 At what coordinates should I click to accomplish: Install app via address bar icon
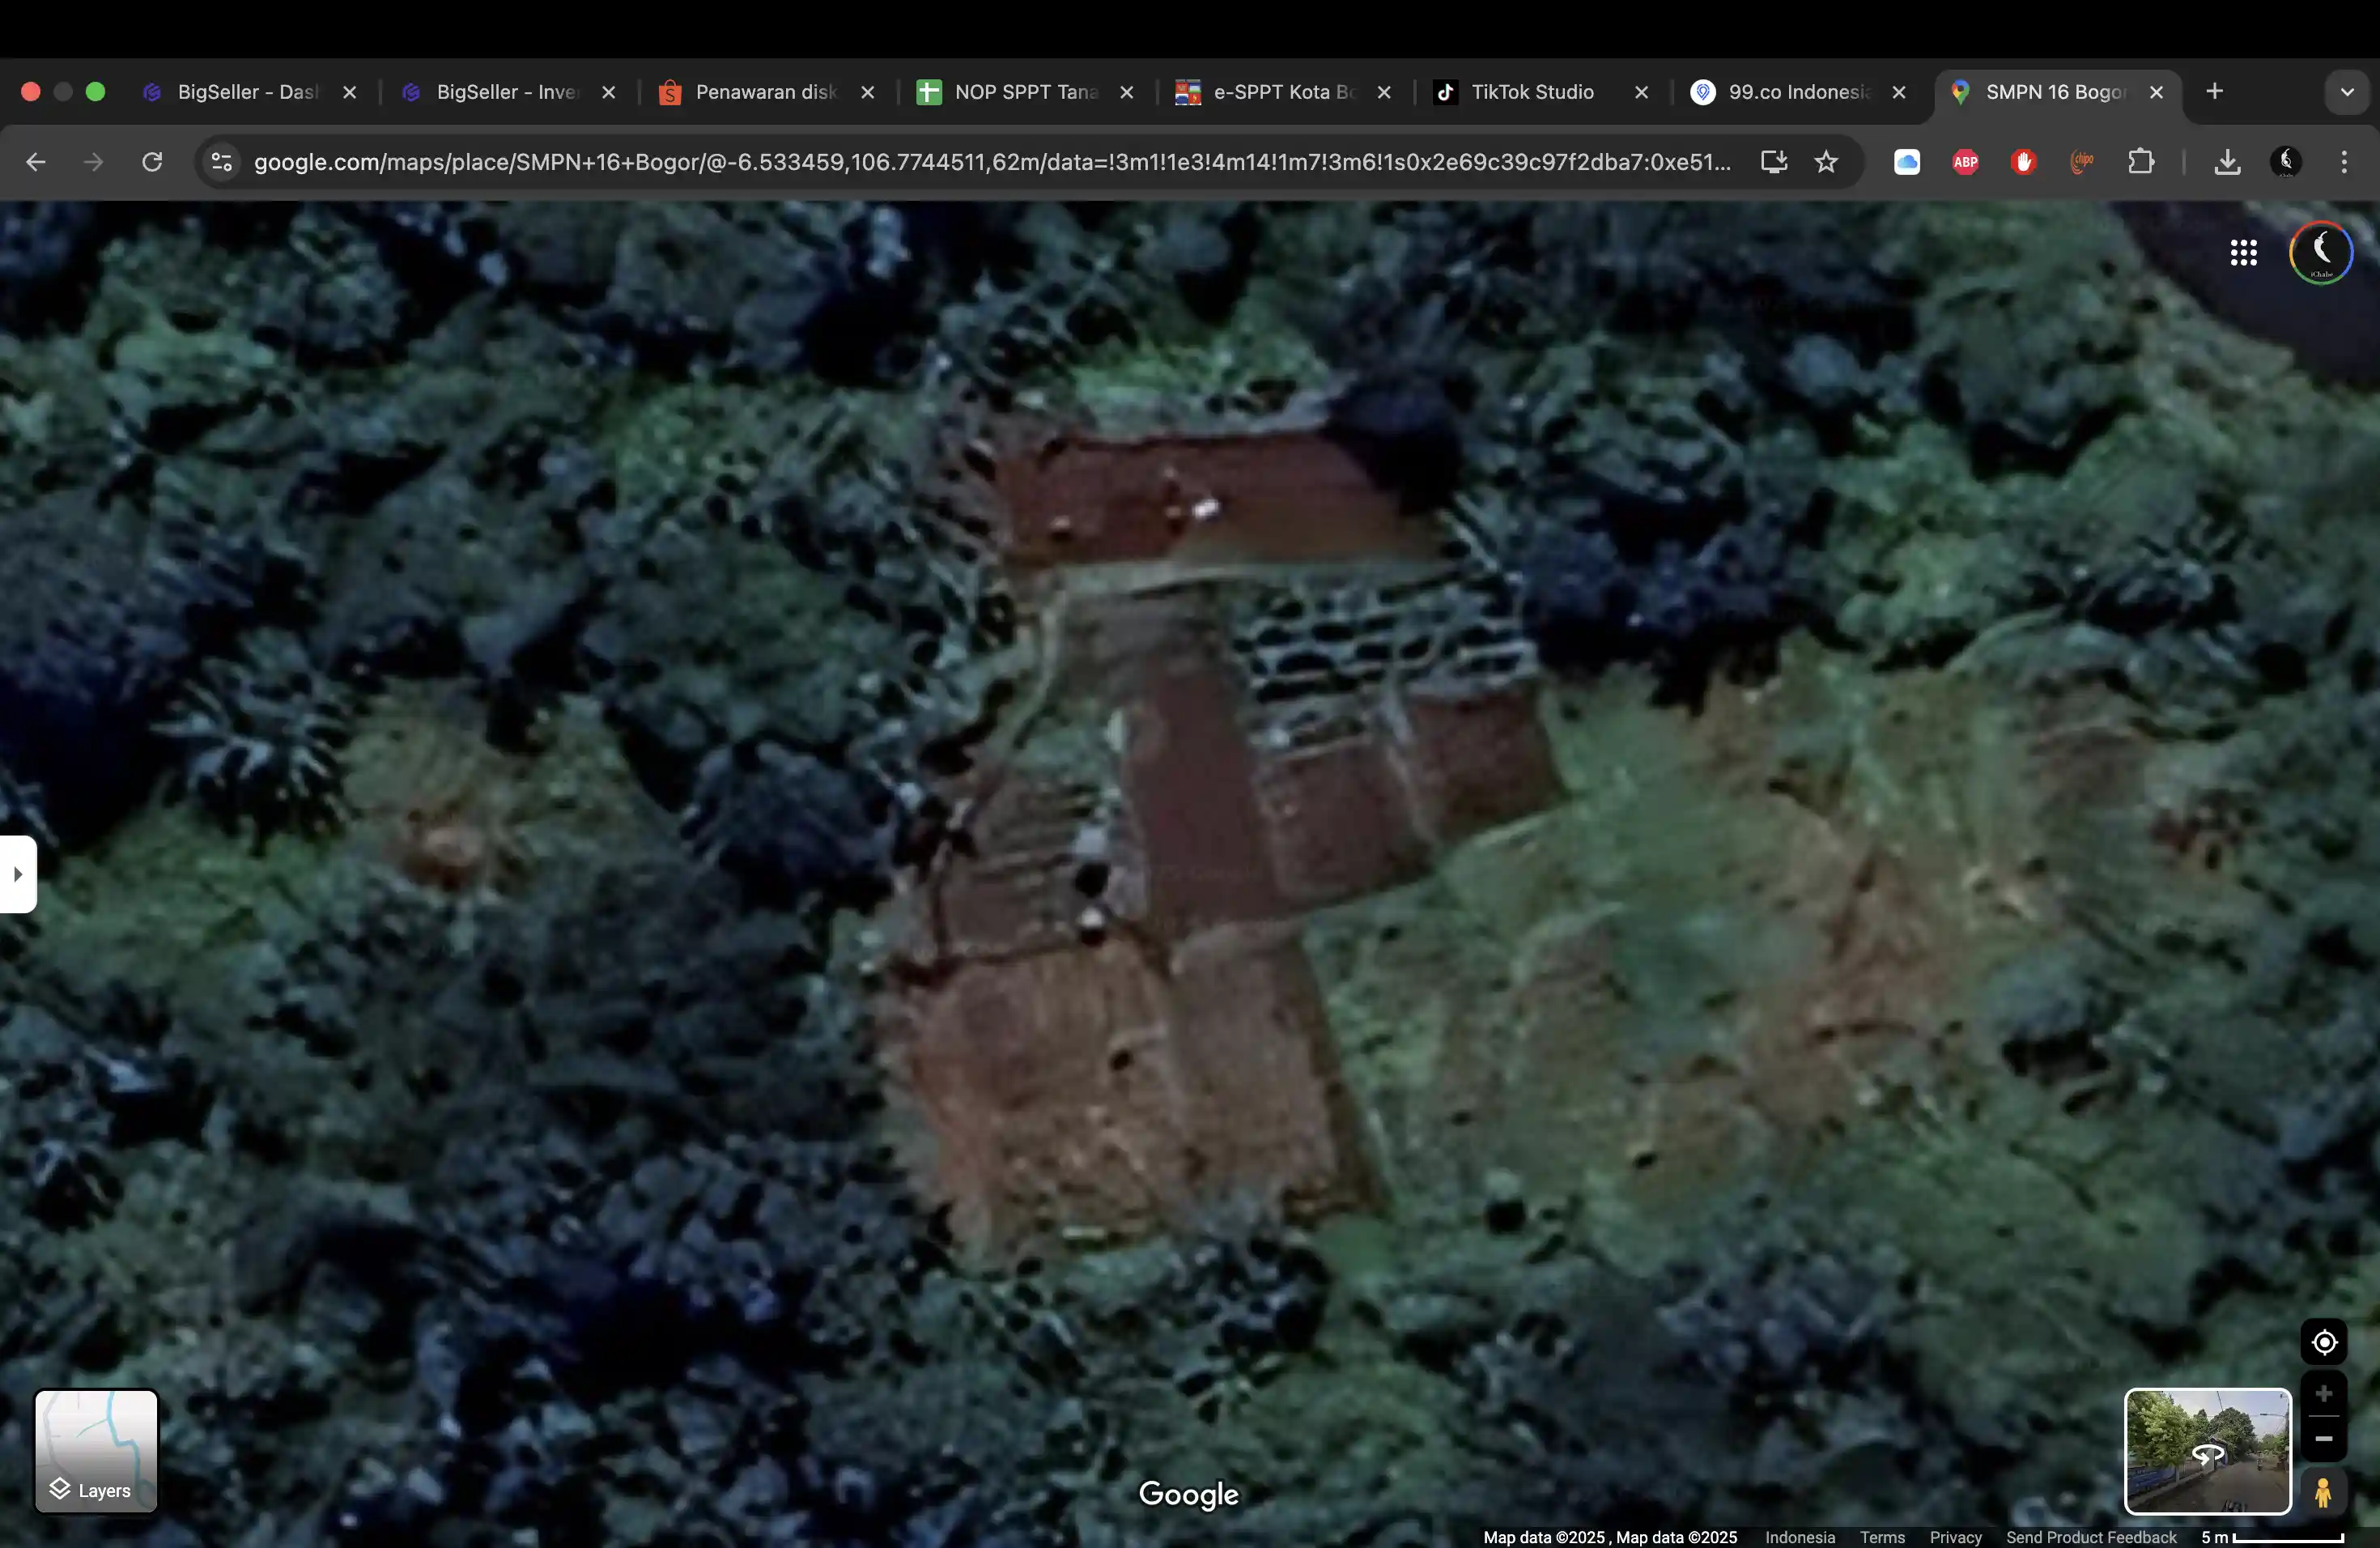pyautogui.click(x=1774, y=162)
